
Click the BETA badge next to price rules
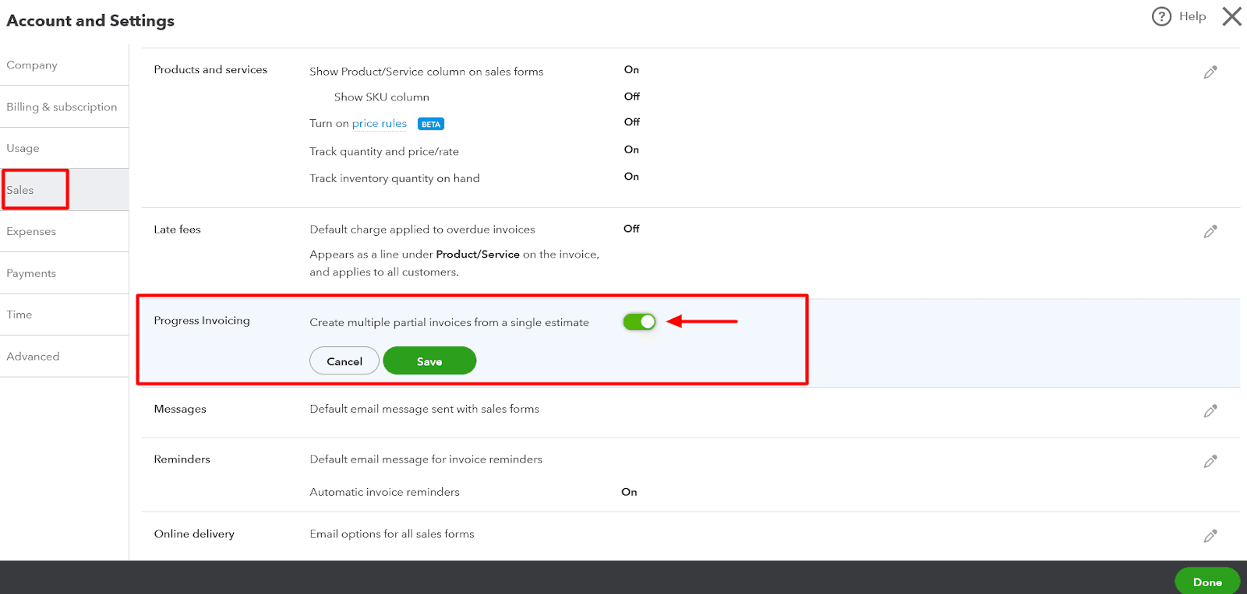click(x=431, y=124)
